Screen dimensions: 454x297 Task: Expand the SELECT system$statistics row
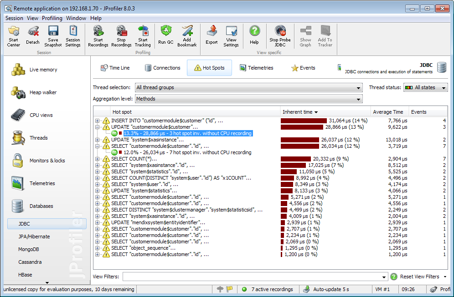click(x=97, y=171)
